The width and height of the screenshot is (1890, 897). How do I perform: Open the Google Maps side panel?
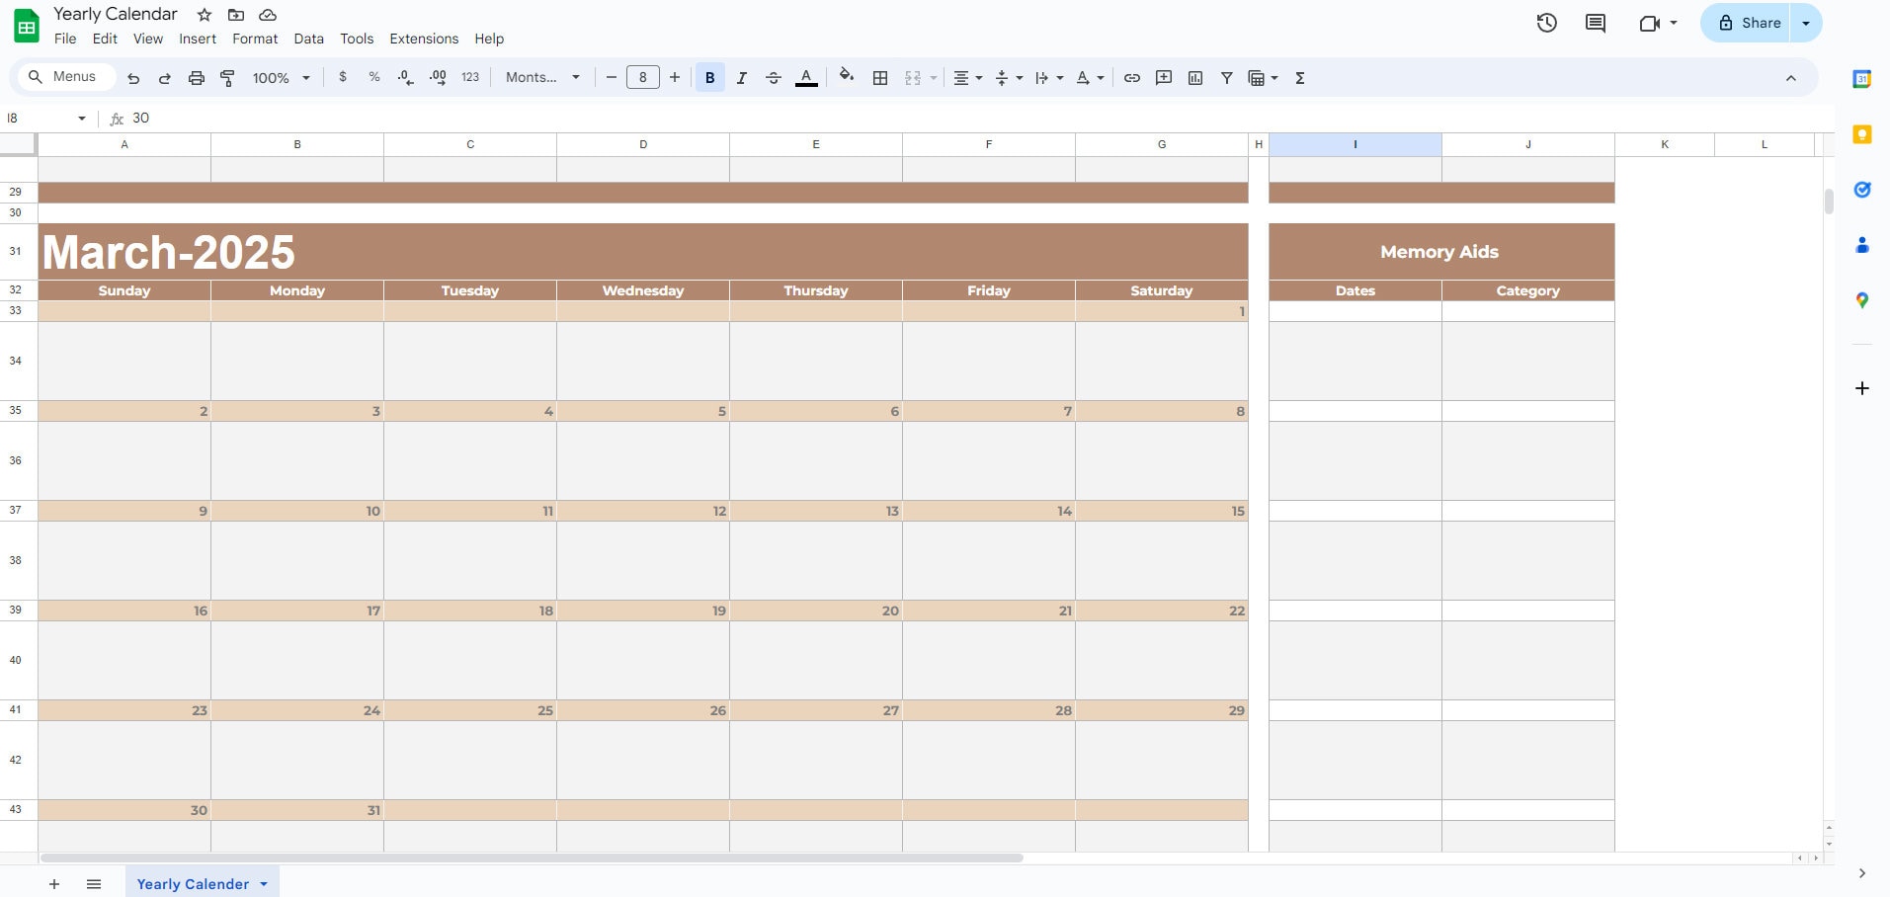[1862, 300]
